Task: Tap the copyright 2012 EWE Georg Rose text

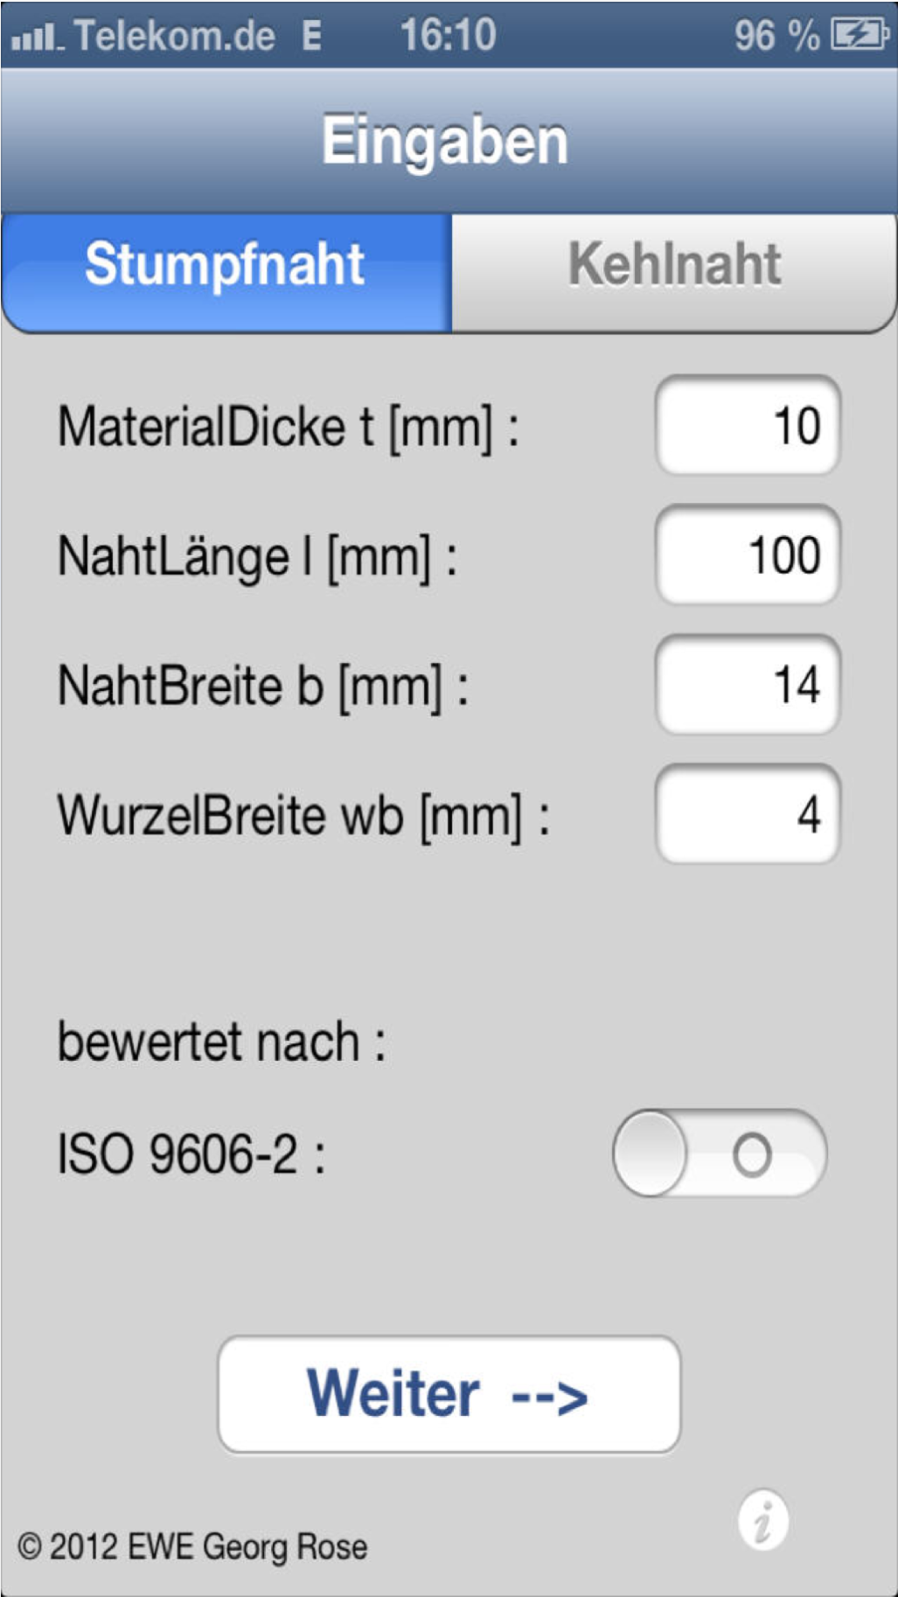Action: click(192, 1546)
